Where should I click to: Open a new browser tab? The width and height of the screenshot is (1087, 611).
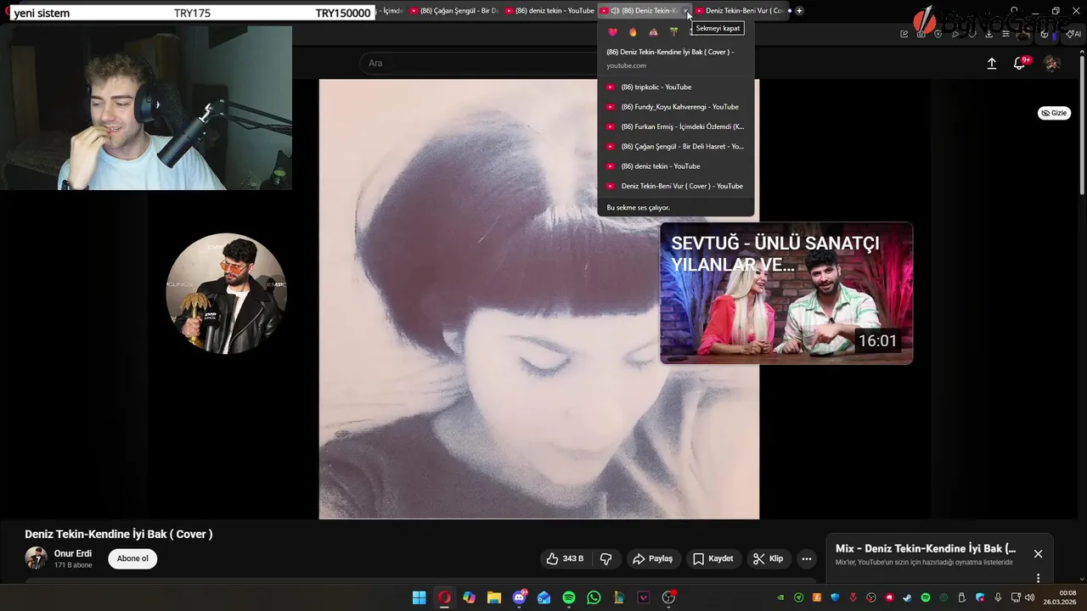799,11
